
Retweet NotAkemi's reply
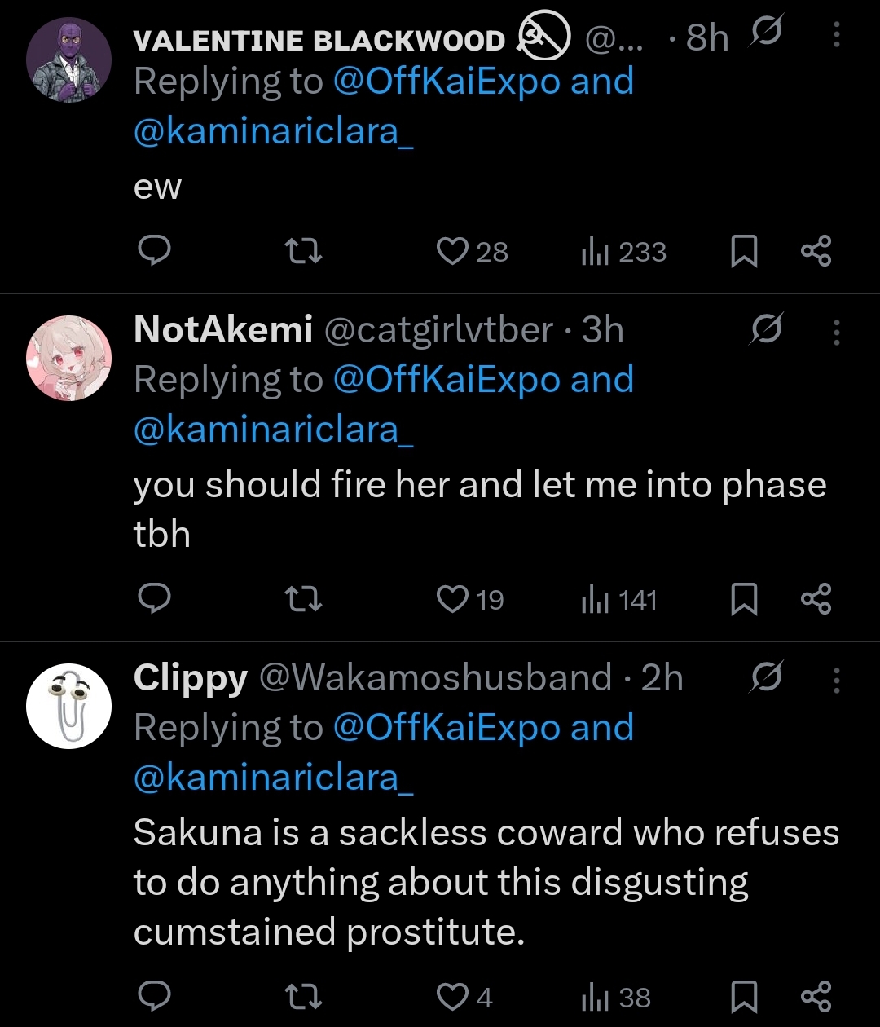coord(306,601)
